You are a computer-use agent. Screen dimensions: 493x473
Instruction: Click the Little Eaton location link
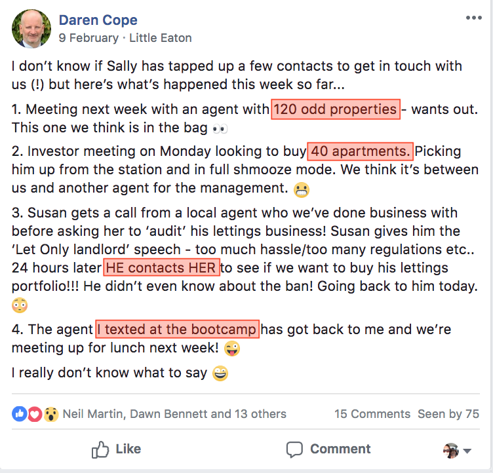[x=161, y=38]
